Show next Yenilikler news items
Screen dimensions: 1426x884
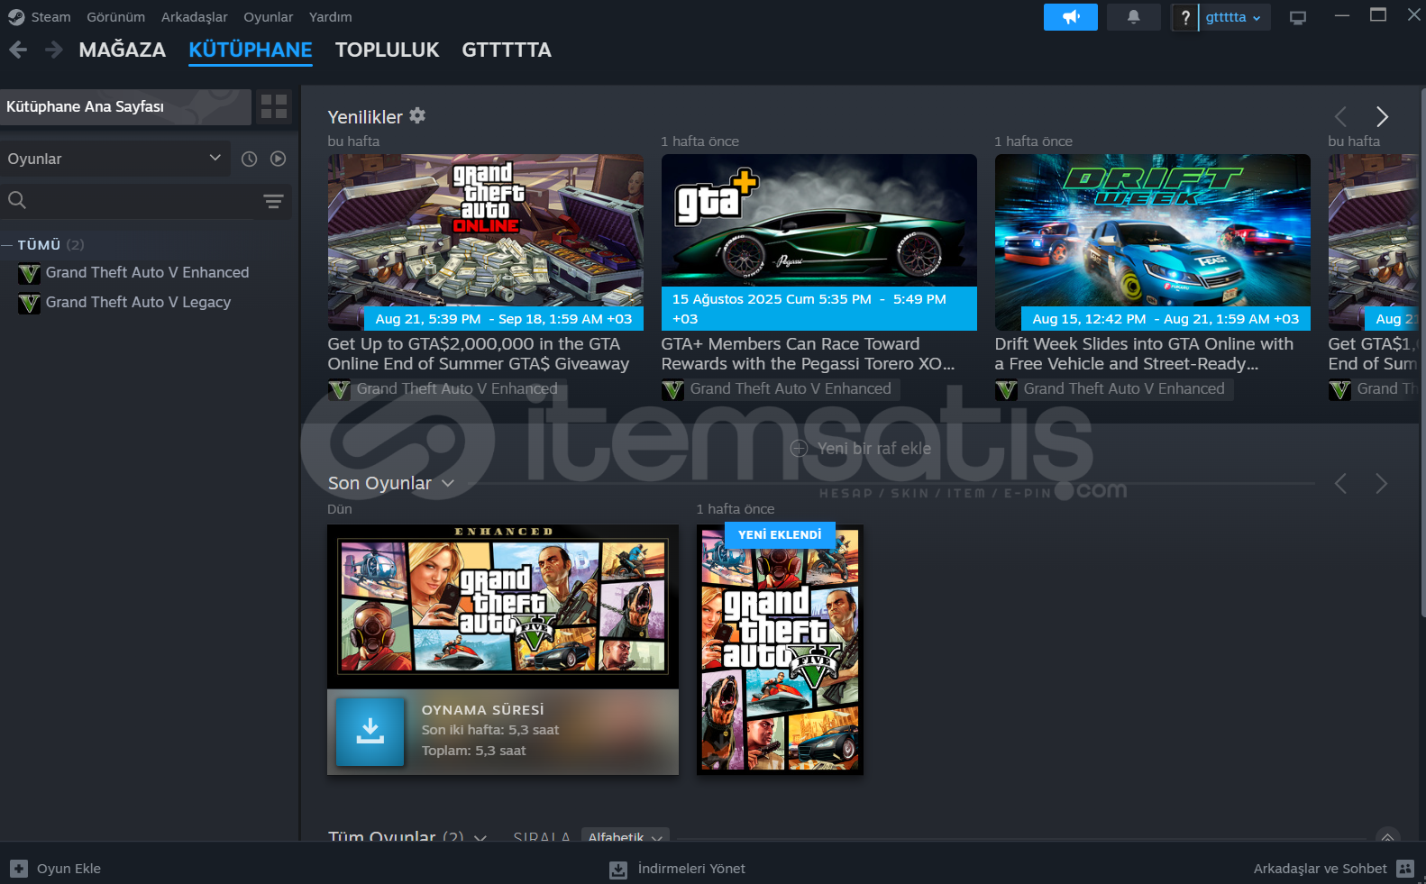(x=1381, y=116)
